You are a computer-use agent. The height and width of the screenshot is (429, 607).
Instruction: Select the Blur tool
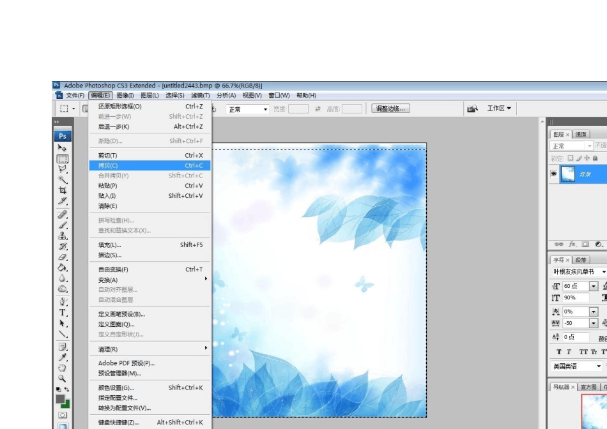tap(63, 278)
